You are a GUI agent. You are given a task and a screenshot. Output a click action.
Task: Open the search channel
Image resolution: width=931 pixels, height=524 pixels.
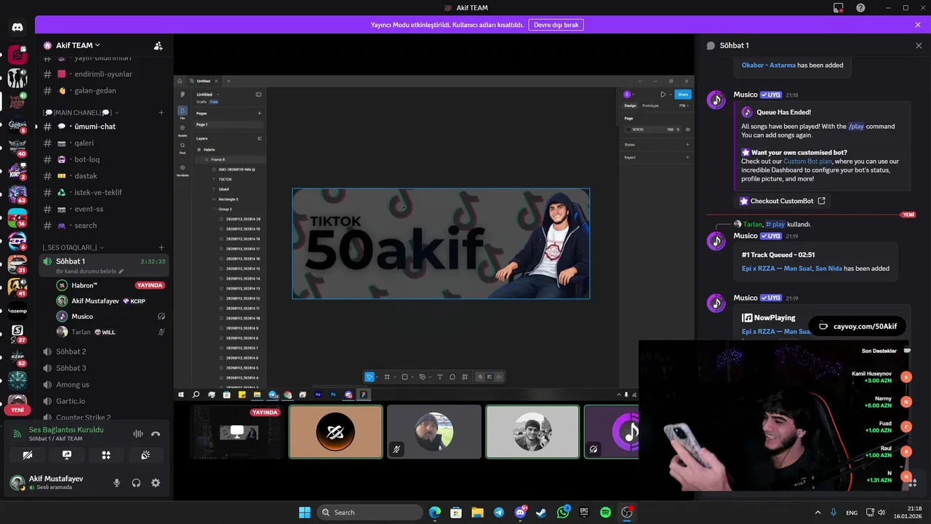[x=104, y=226]
